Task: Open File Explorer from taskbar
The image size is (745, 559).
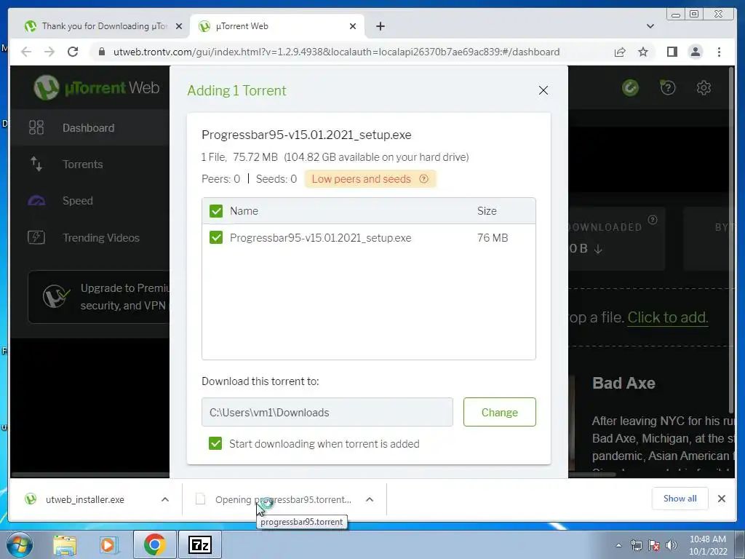Action: (x=65, y=544)
